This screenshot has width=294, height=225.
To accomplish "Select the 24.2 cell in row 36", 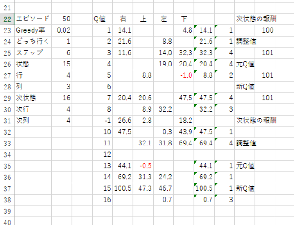I will point(163,177).
